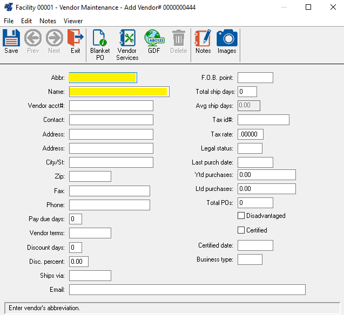This screenshot has width=344, height=315.
Task: Click the application icon in title bar
Action: point(8,8)
